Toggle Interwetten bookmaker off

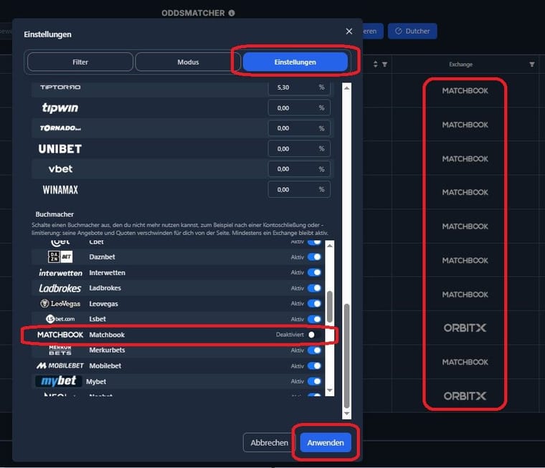click(314, 273)
